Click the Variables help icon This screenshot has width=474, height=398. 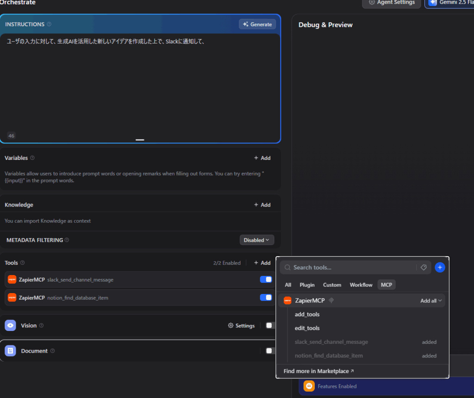pyautogui.click(x=32, y=158)
